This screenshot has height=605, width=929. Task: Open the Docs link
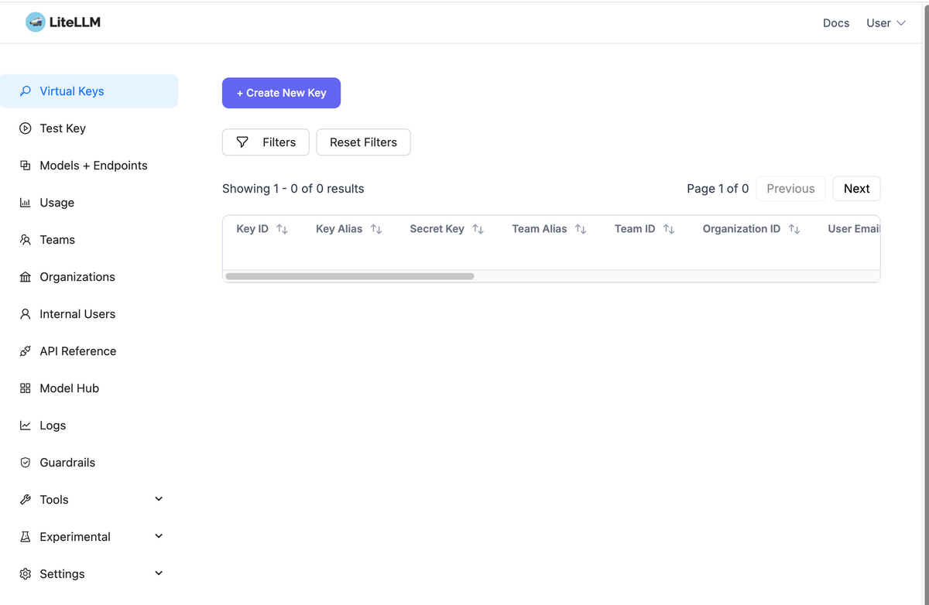point(835,22)
